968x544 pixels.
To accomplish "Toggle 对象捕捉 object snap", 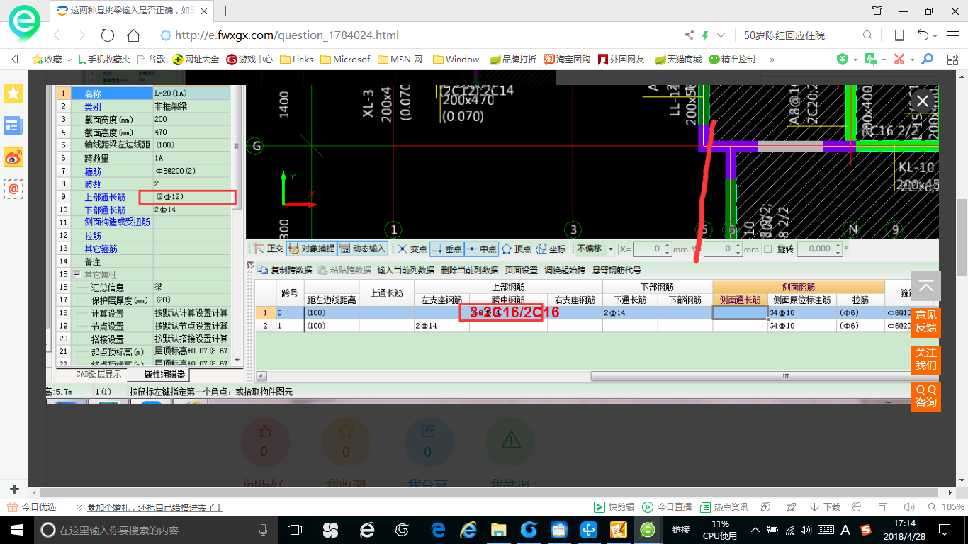I will tap(311, 249).
